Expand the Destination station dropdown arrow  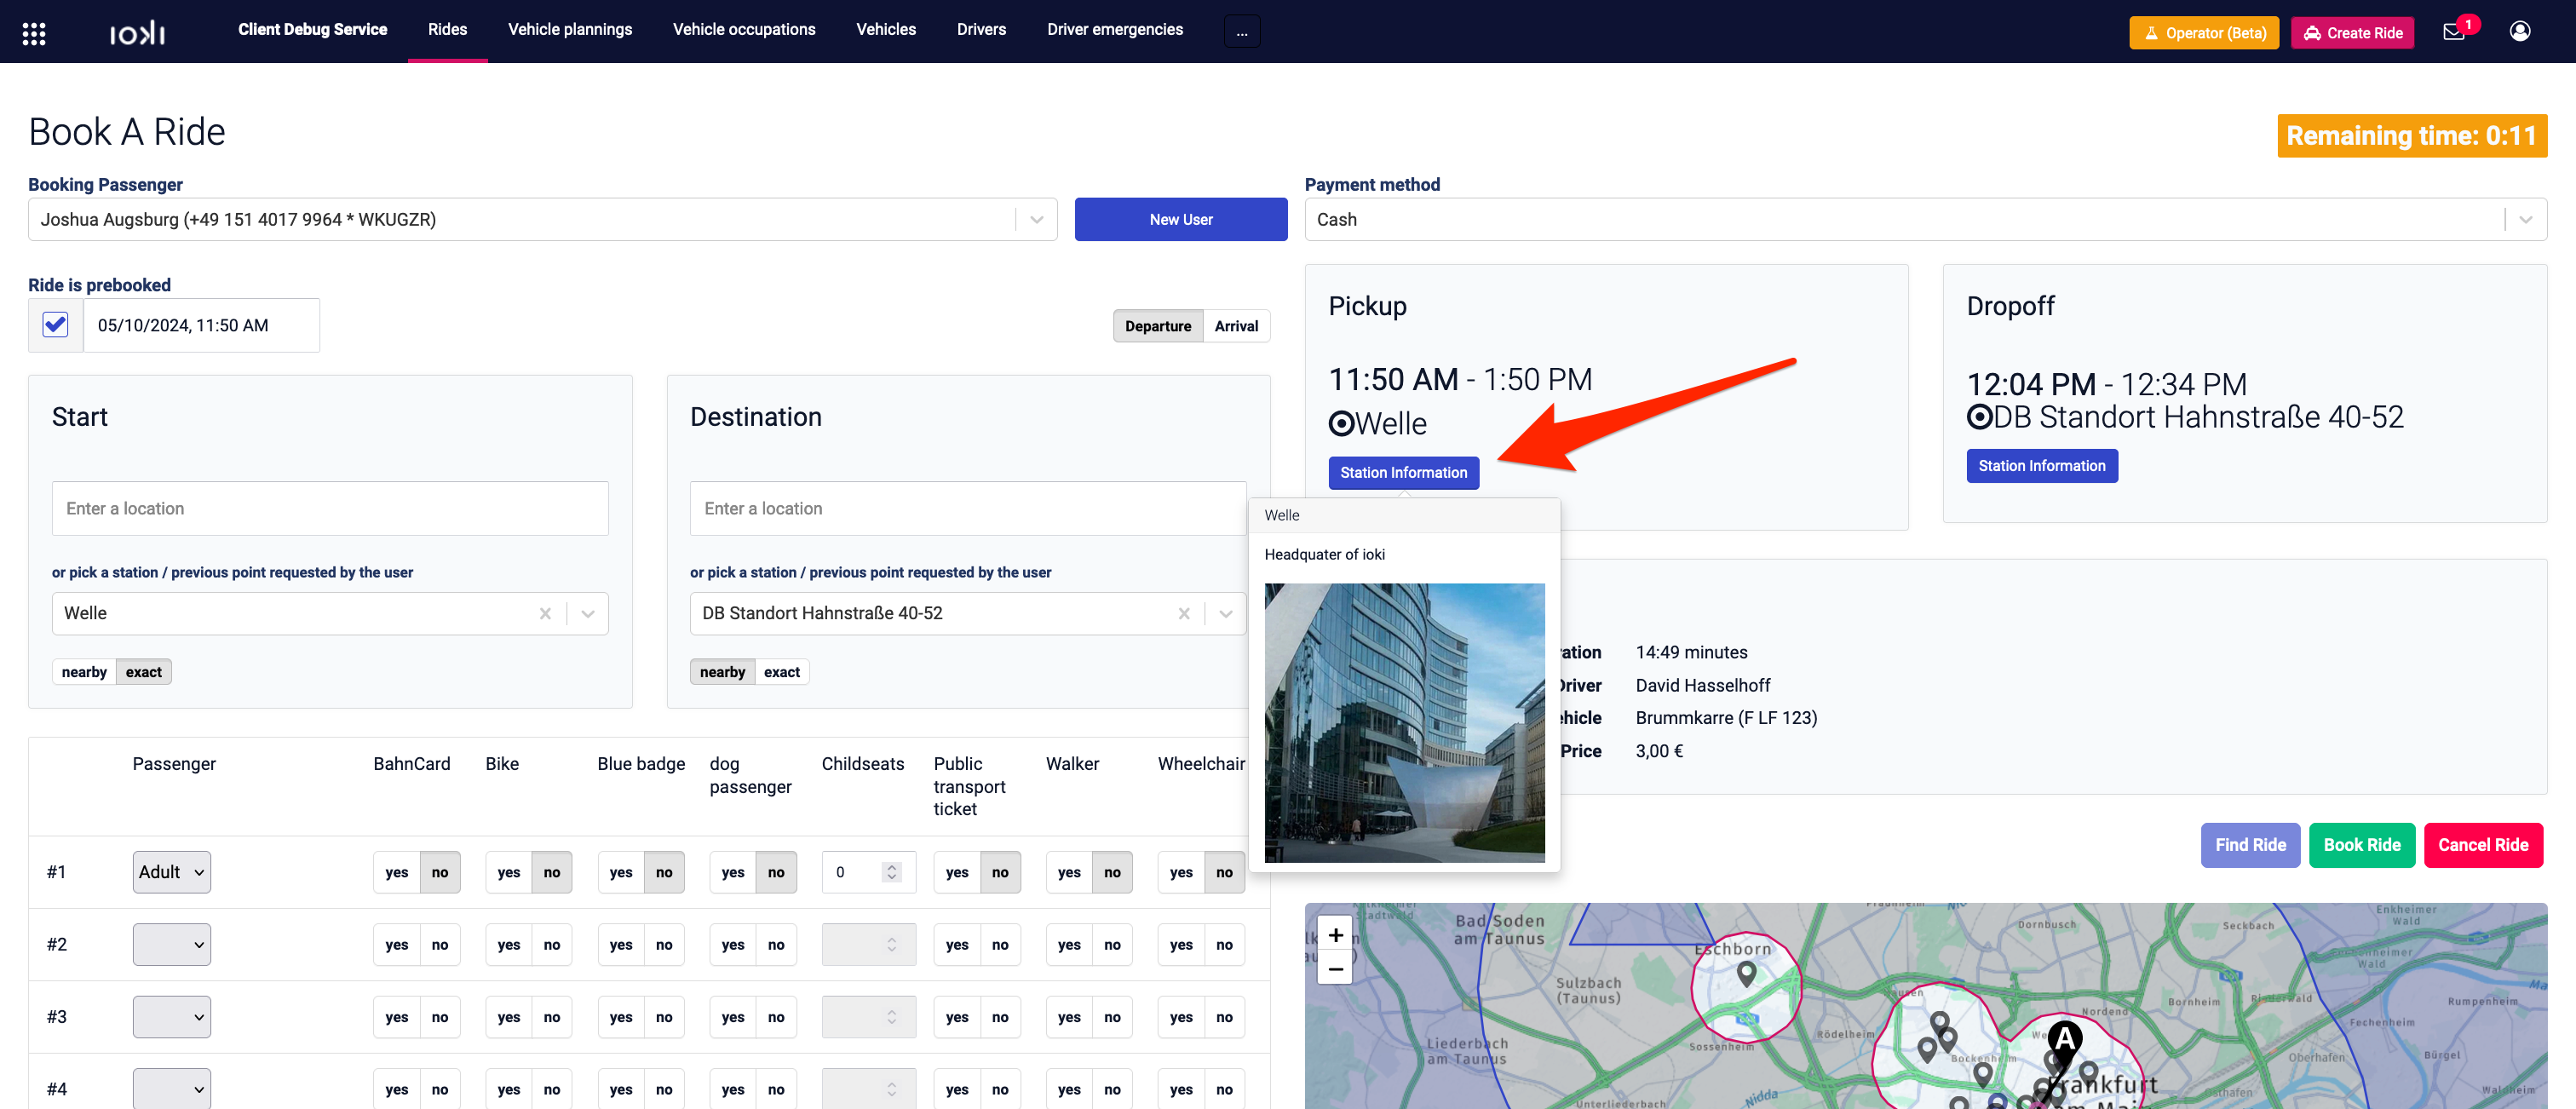click(1226, 613)
